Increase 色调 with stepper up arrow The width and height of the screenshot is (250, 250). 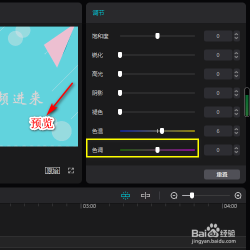[x=236, y=148]
